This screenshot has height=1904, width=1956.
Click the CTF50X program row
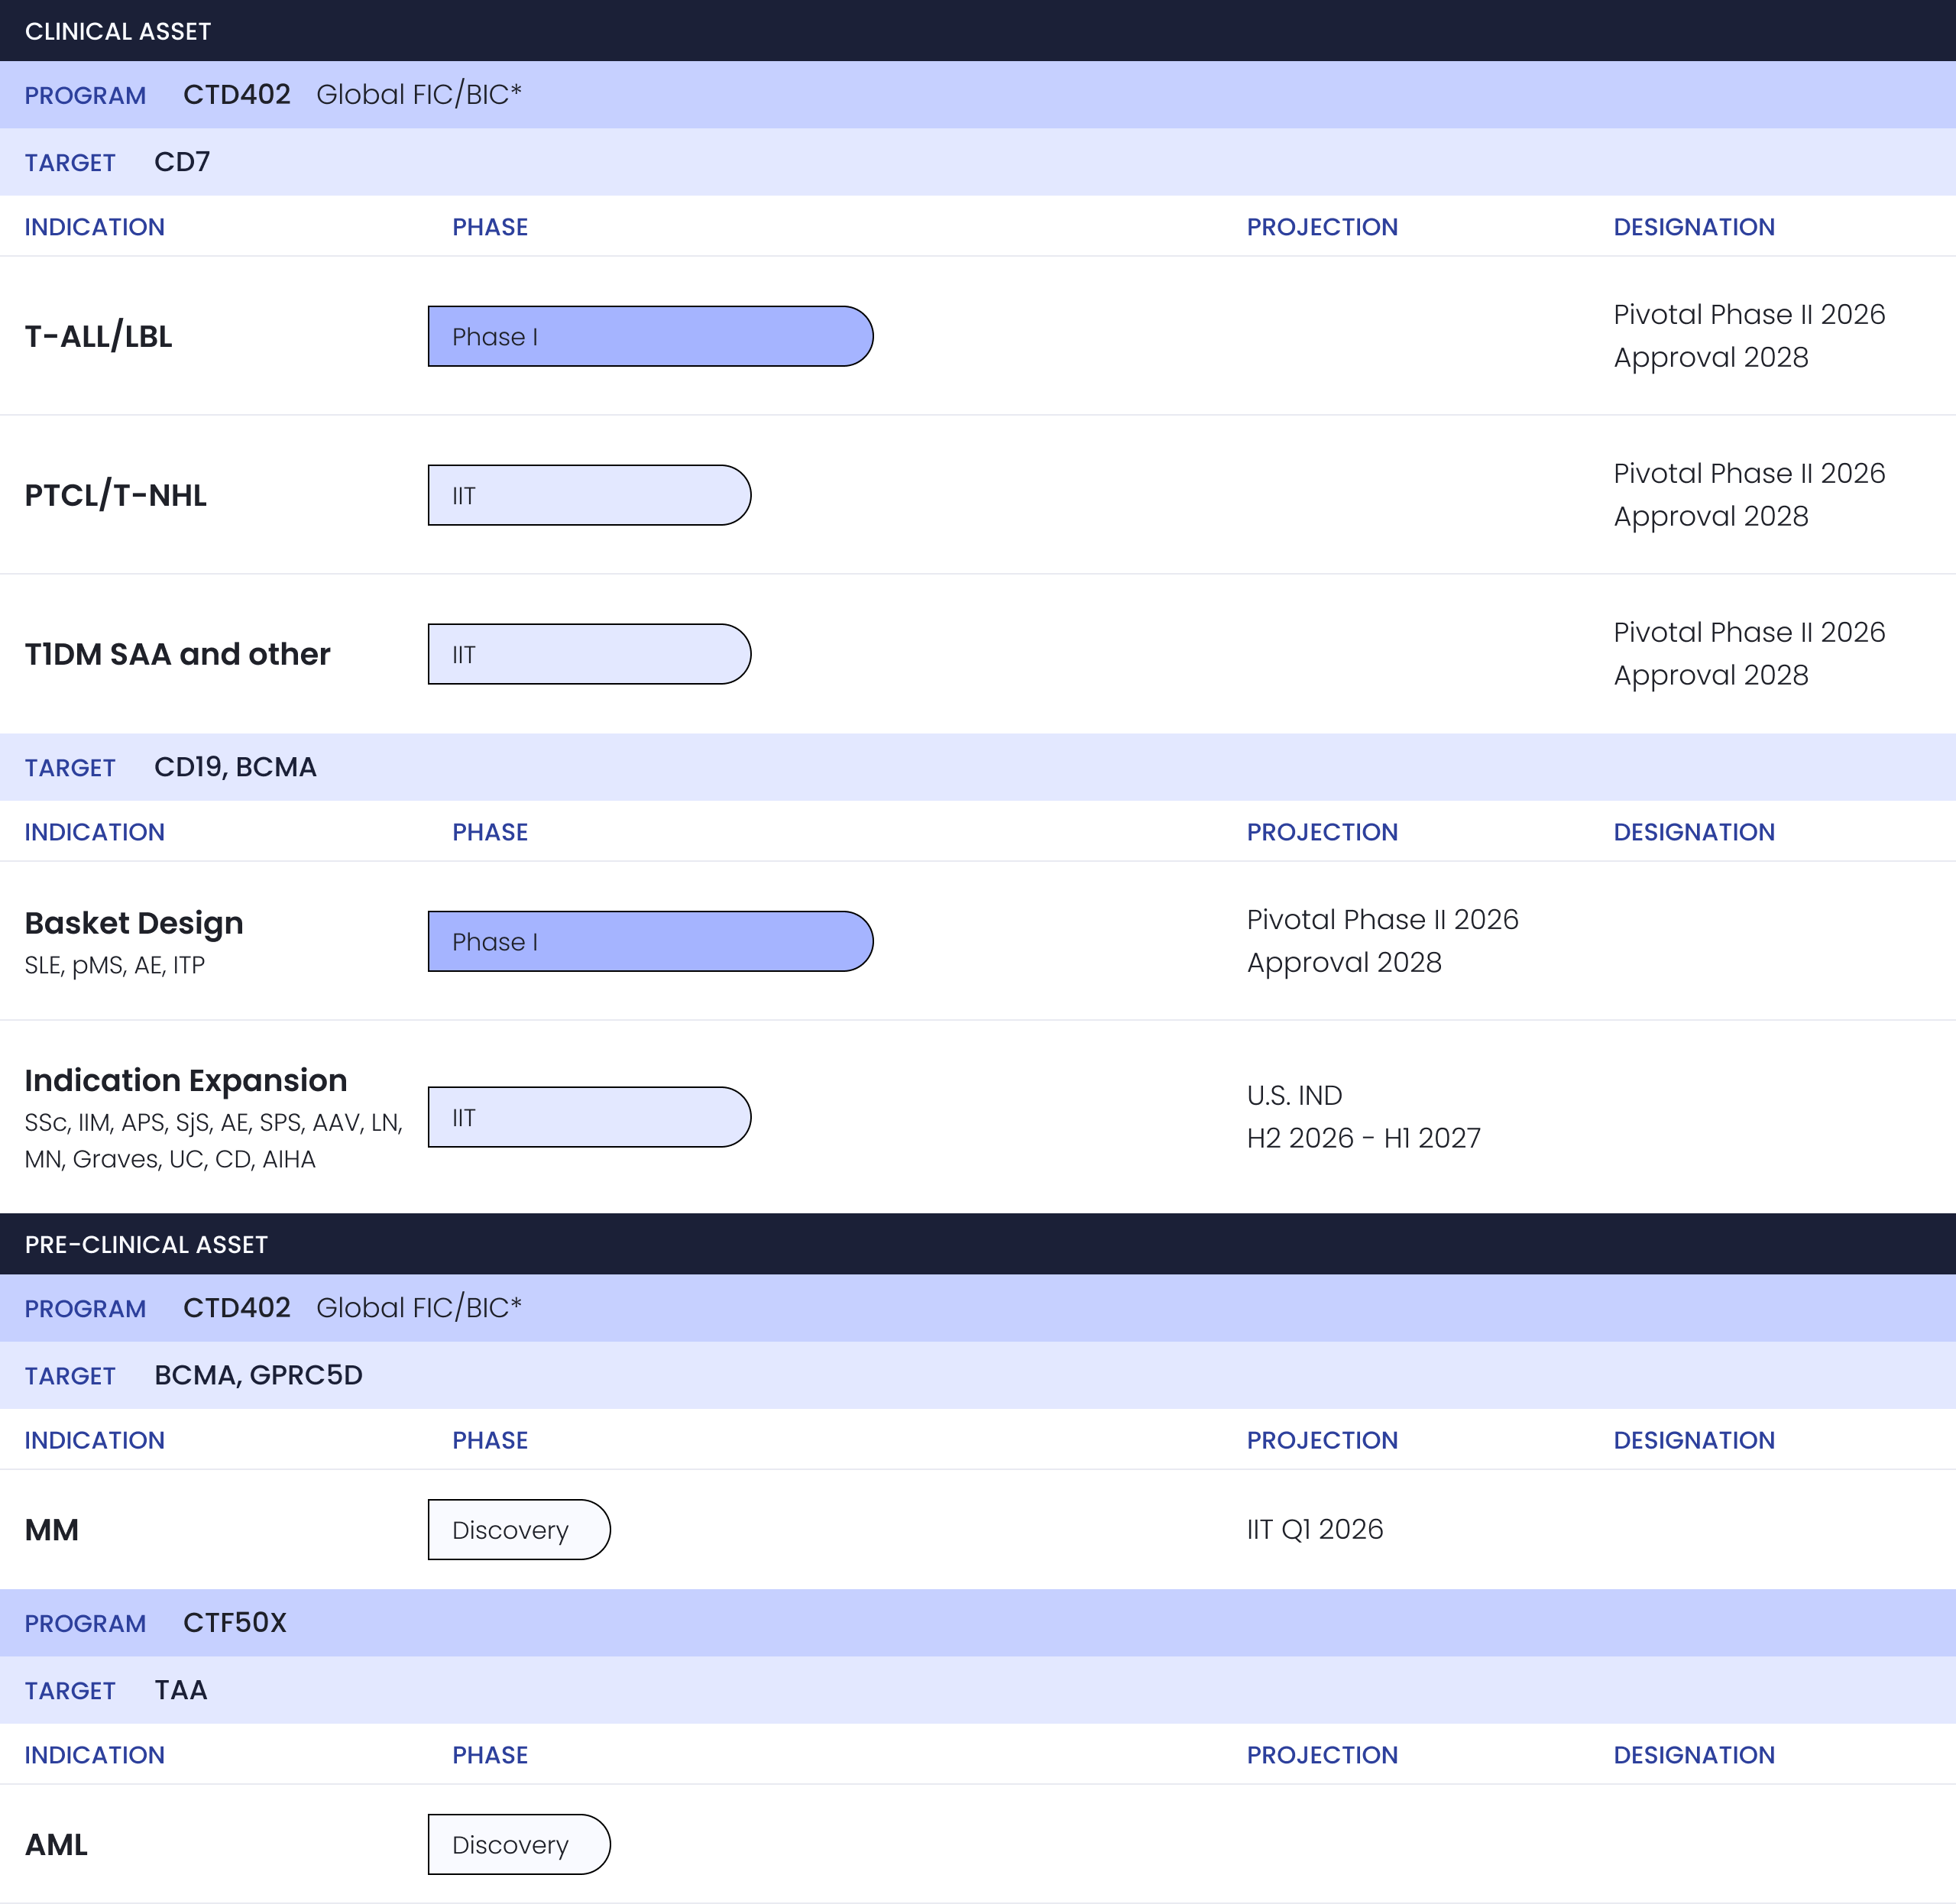[x=234, y=1622]
